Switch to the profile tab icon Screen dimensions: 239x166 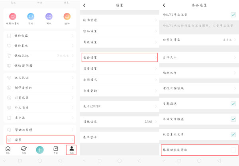pyautogui.click(x=72, y=149)
